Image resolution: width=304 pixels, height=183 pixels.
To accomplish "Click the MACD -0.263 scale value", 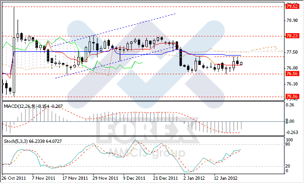I will click(292, 133).
